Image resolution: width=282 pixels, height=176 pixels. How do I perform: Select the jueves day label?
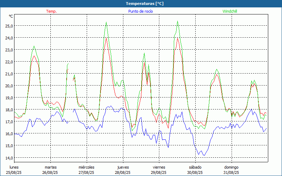[123, 167]
